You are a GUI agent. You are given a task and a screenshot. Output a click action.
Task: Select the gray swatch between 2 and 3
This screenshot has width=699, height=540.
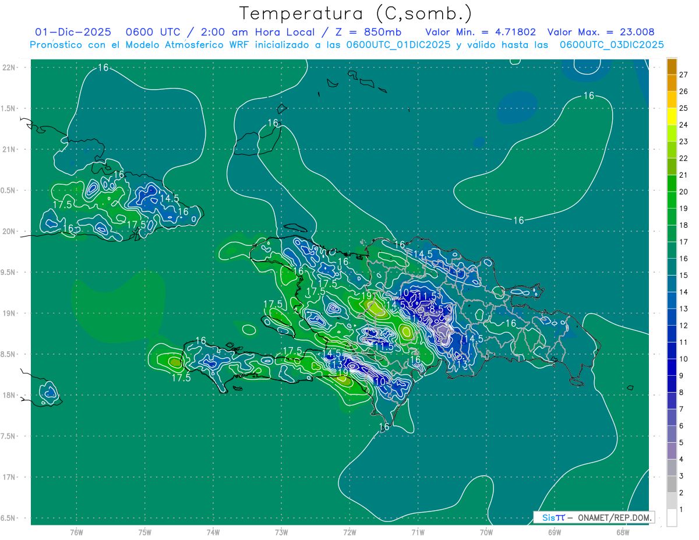coord(672,485)
